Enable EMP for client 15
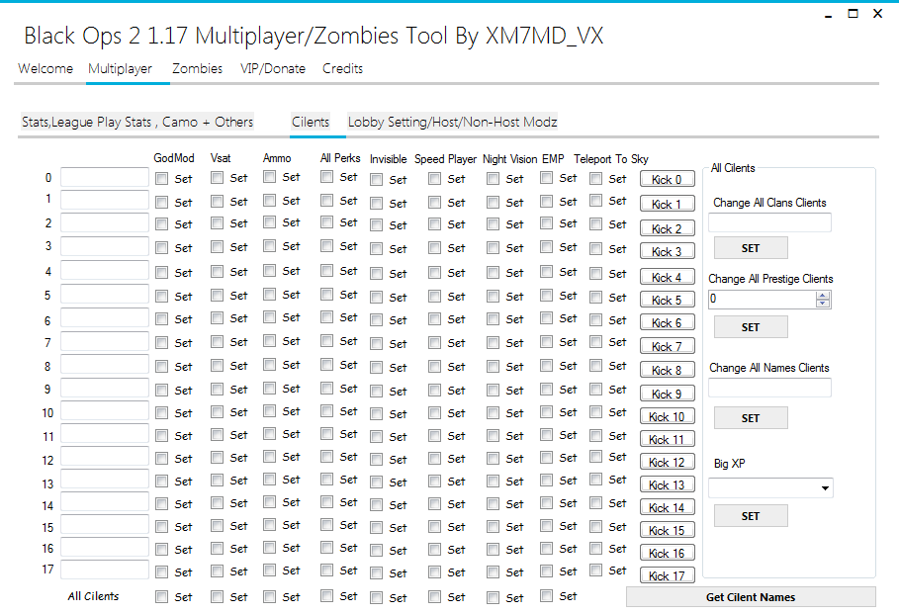The width and height of the screenshot is (899, 614). click(x=546, y=526)
